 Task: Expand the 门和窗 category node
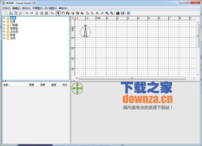4,25
